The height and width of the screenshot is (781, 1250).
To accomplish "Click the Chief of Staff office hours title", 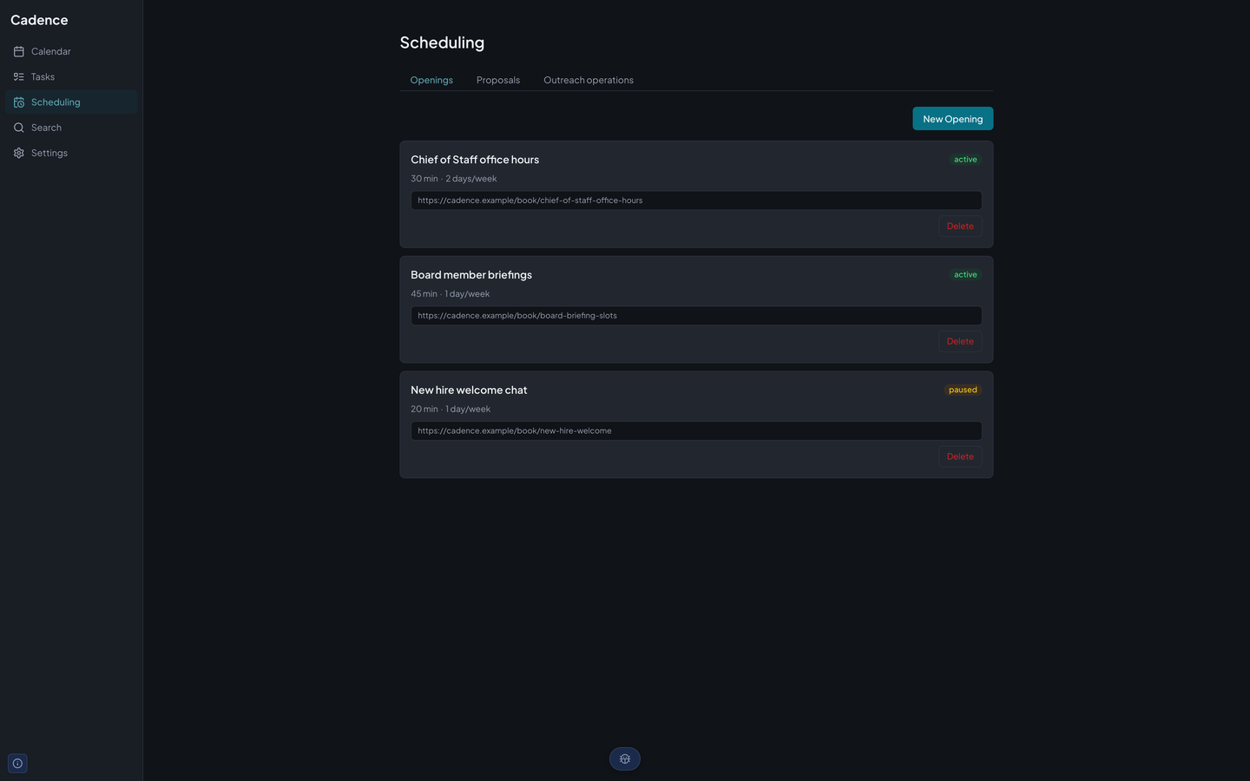I will coord(475,160).
